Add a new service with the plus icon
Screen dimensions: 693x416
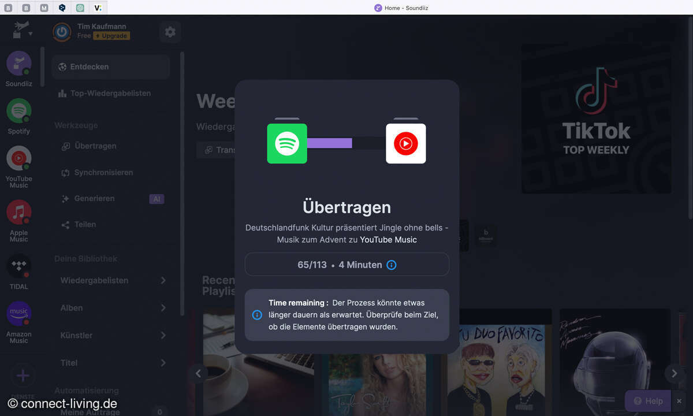23,376
